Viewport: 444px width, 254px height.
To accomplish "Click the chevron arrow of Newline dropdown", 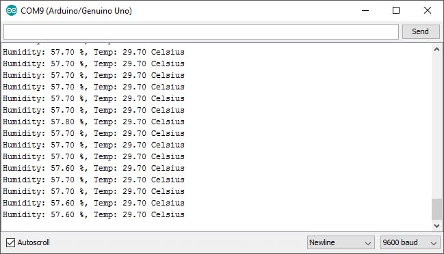I will coord(368,243).
